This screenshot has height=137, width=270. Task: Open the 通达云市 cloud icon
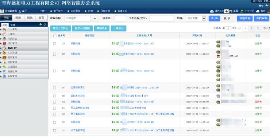(212, 11)
